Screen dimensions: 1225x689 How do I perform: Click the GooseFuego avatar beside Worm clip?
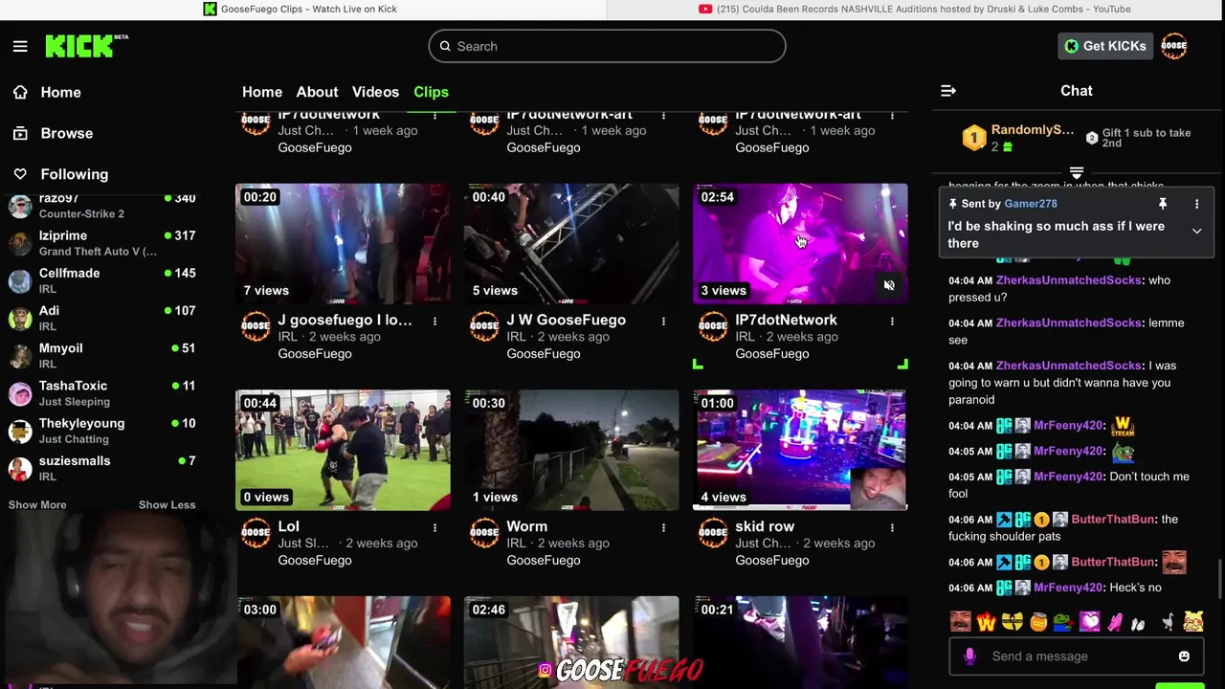(484, 533)
